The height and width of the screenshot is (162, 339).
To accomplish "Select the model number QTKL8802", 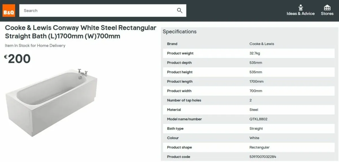I will (x=258, y=119).
